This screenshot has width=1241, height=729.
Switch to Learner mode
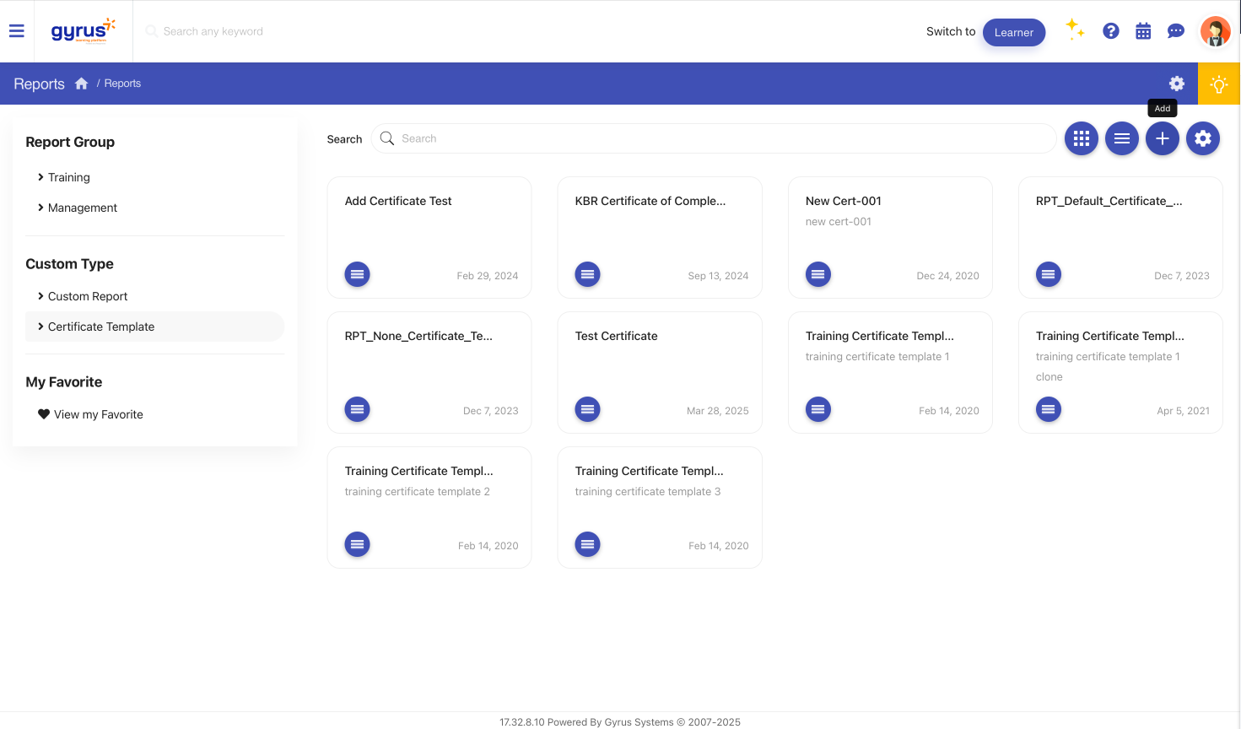pos(1013,32)
